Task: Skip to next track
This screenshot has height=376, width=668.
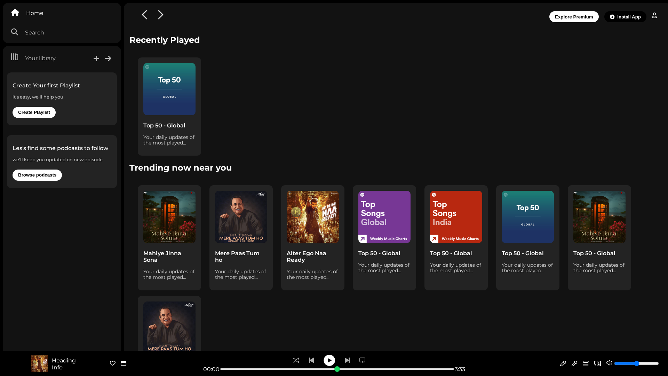Action: click(x=347, y=360)
